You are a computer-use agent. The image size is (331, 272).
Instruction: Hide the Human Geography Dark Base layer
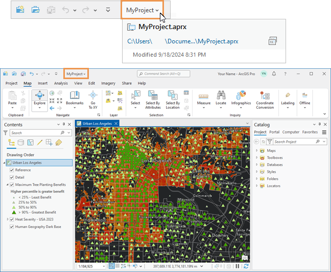coord(12,227)
